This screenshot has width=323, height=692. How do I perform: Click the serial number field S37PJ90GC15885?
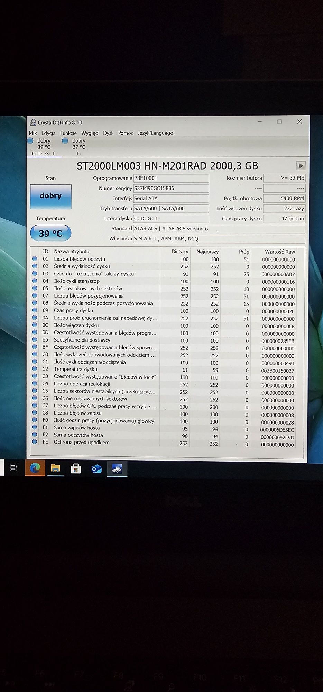171,188
